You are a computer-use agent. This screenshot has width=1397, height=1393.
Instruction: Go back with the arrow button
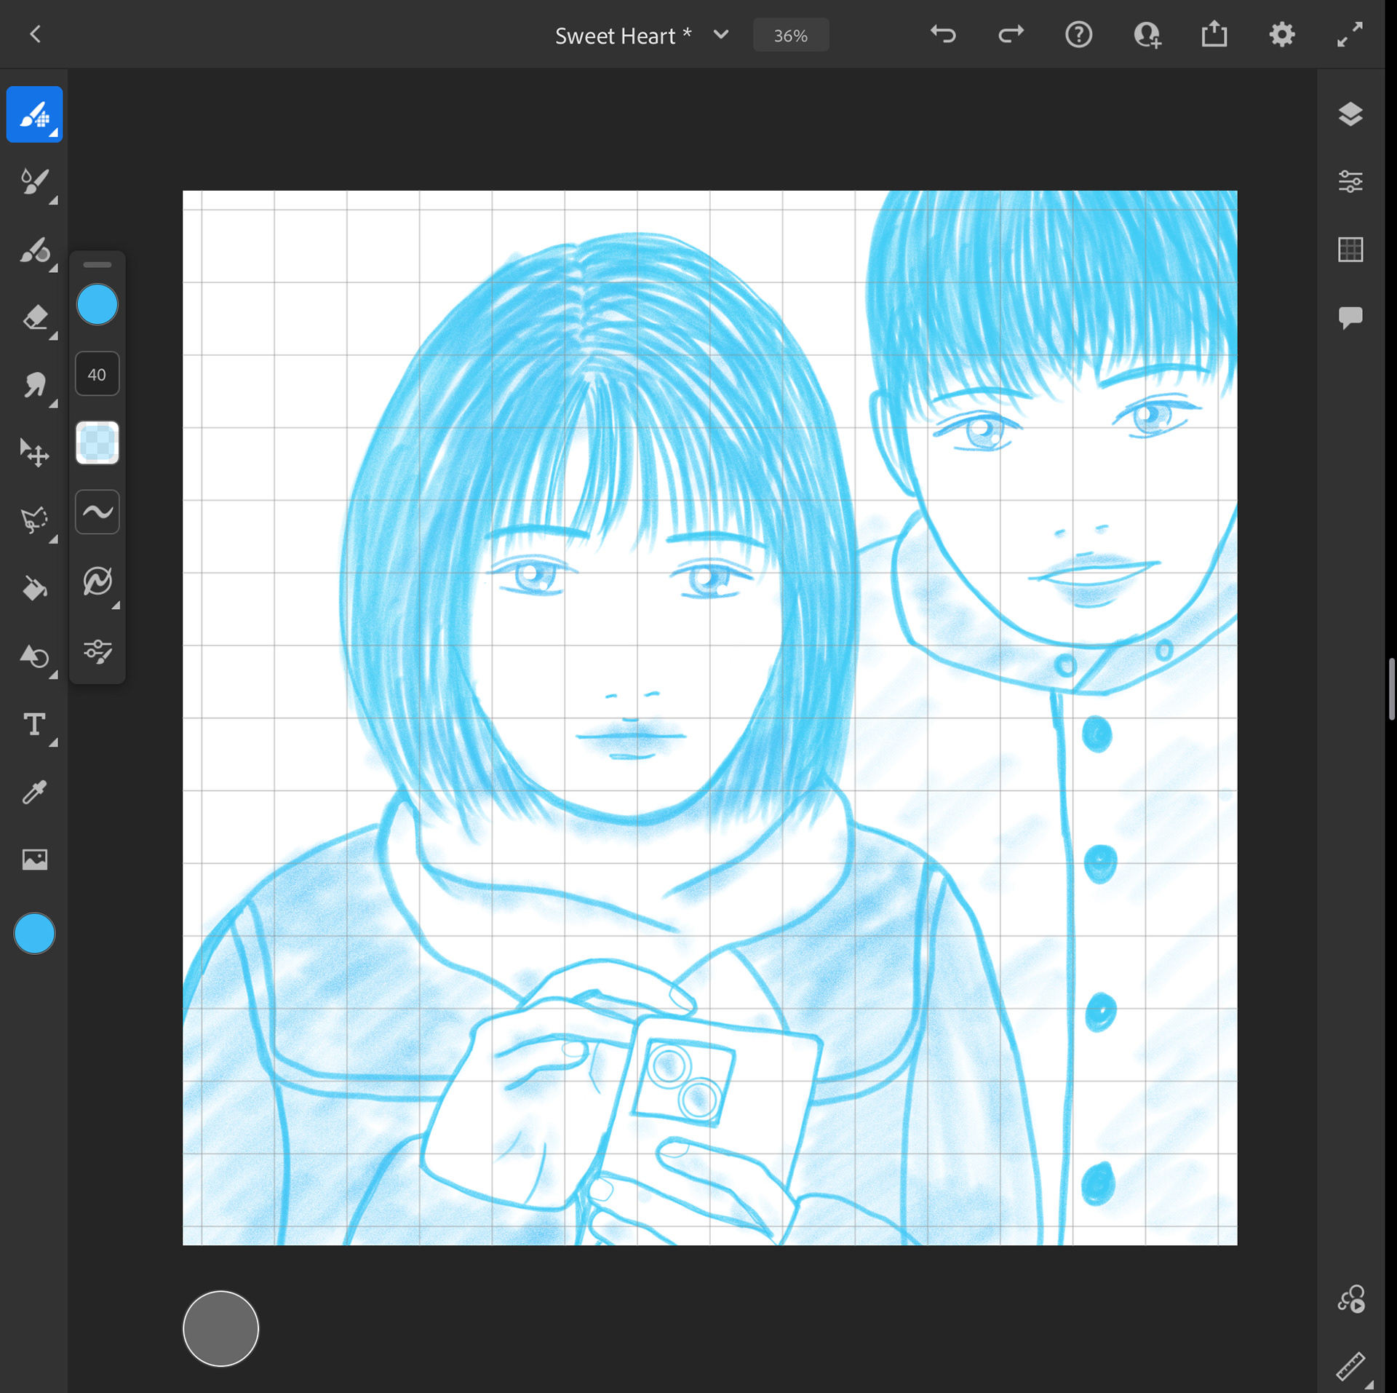35,34
